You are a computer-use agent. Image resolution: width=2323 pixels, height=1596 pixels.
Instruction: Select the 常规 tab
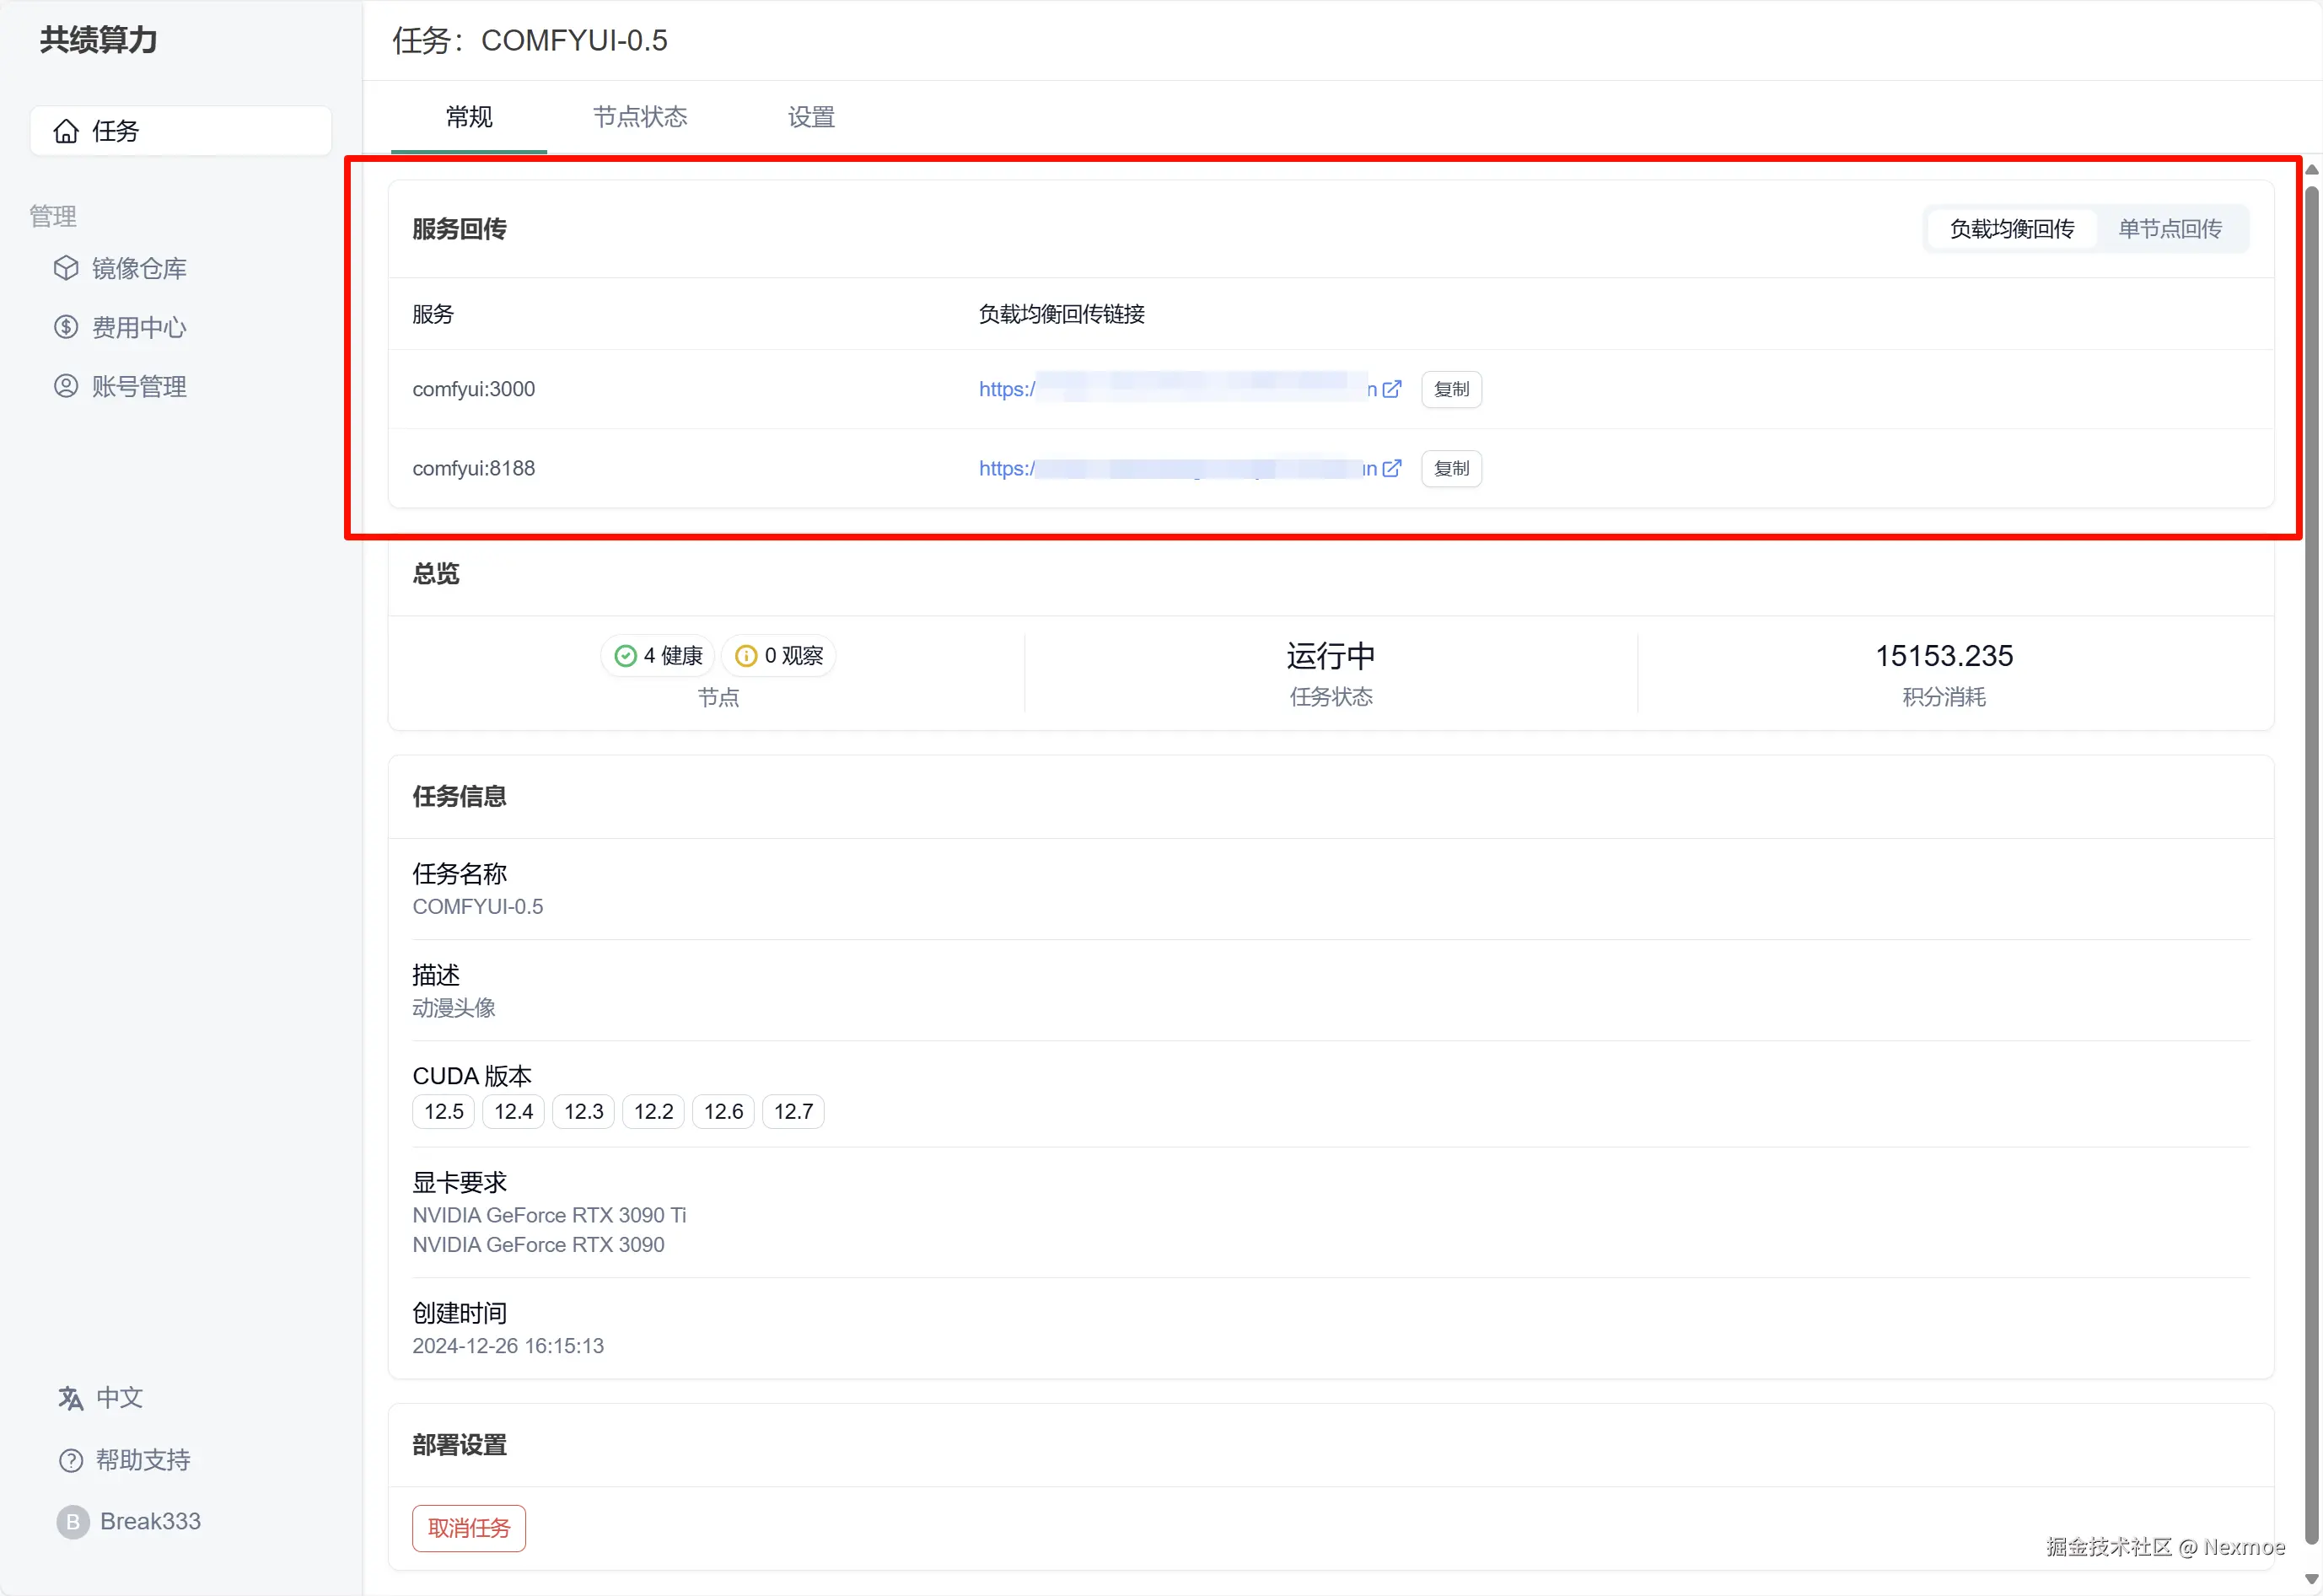pos(468,117)
